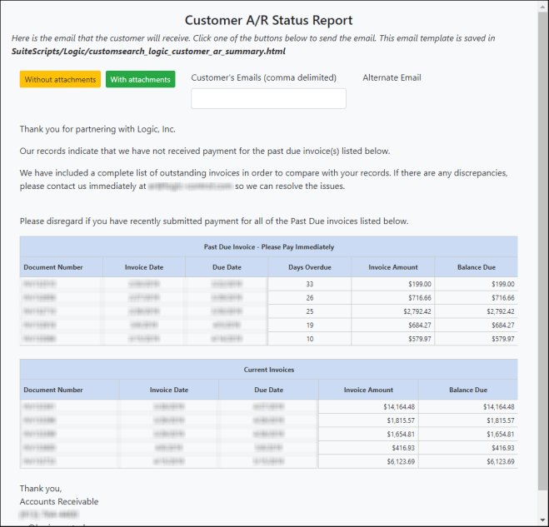The width and height of the screenshot is (549, 527).
Task: Click the Current Invoices table title
Action: coord(268,370)
